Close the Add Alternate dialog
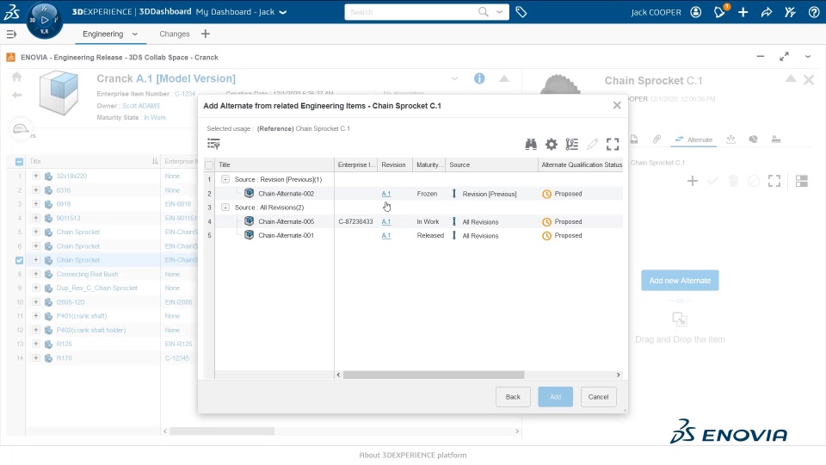The image size is (826, 465). point(617,105)
